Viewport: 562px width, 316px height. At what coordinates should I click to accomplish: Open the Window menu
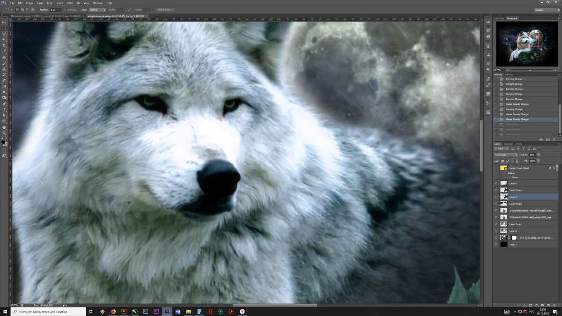point(97,3)
